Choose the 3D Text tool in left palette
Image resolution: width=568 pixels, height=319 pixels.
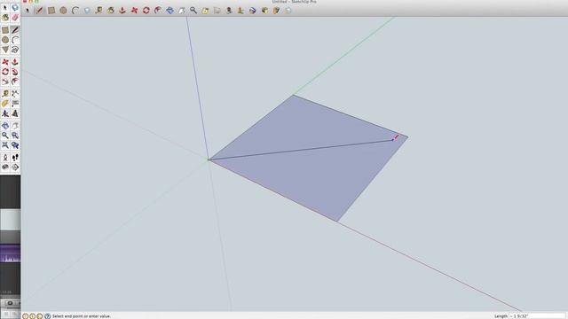(x=15, y=113)
